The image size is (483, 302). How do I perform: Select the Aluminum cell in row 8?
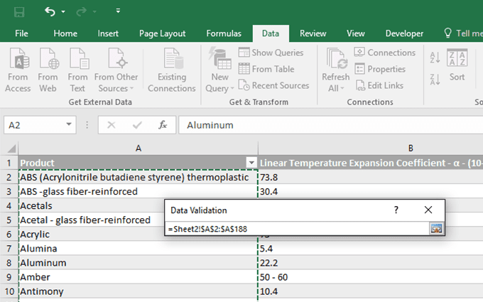138,262
